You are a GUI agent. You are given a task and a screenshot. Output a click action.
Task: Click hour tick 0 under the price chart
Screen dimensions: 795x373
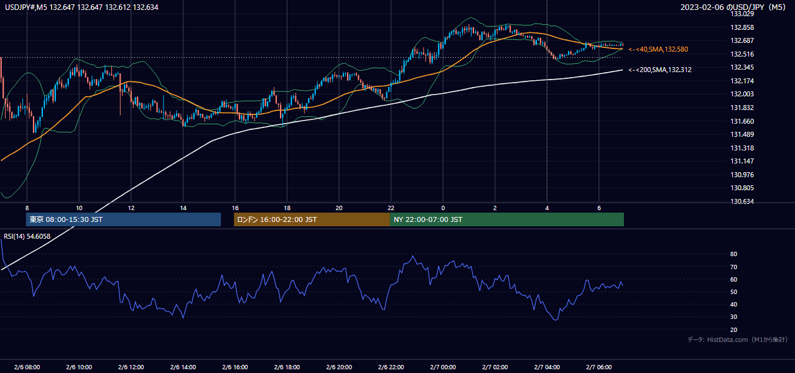(x=443, y=207)
